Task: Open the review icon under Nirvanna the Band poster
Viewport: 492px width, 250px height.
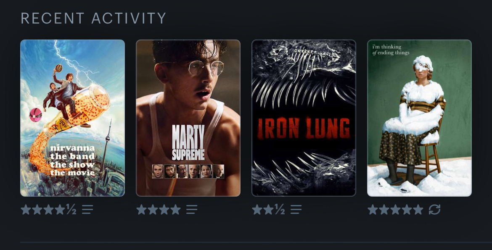Action: point(87,210)
